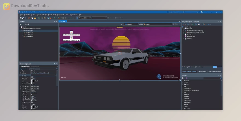Select Project2.cpp in the project tree

(x=190, y=35)
